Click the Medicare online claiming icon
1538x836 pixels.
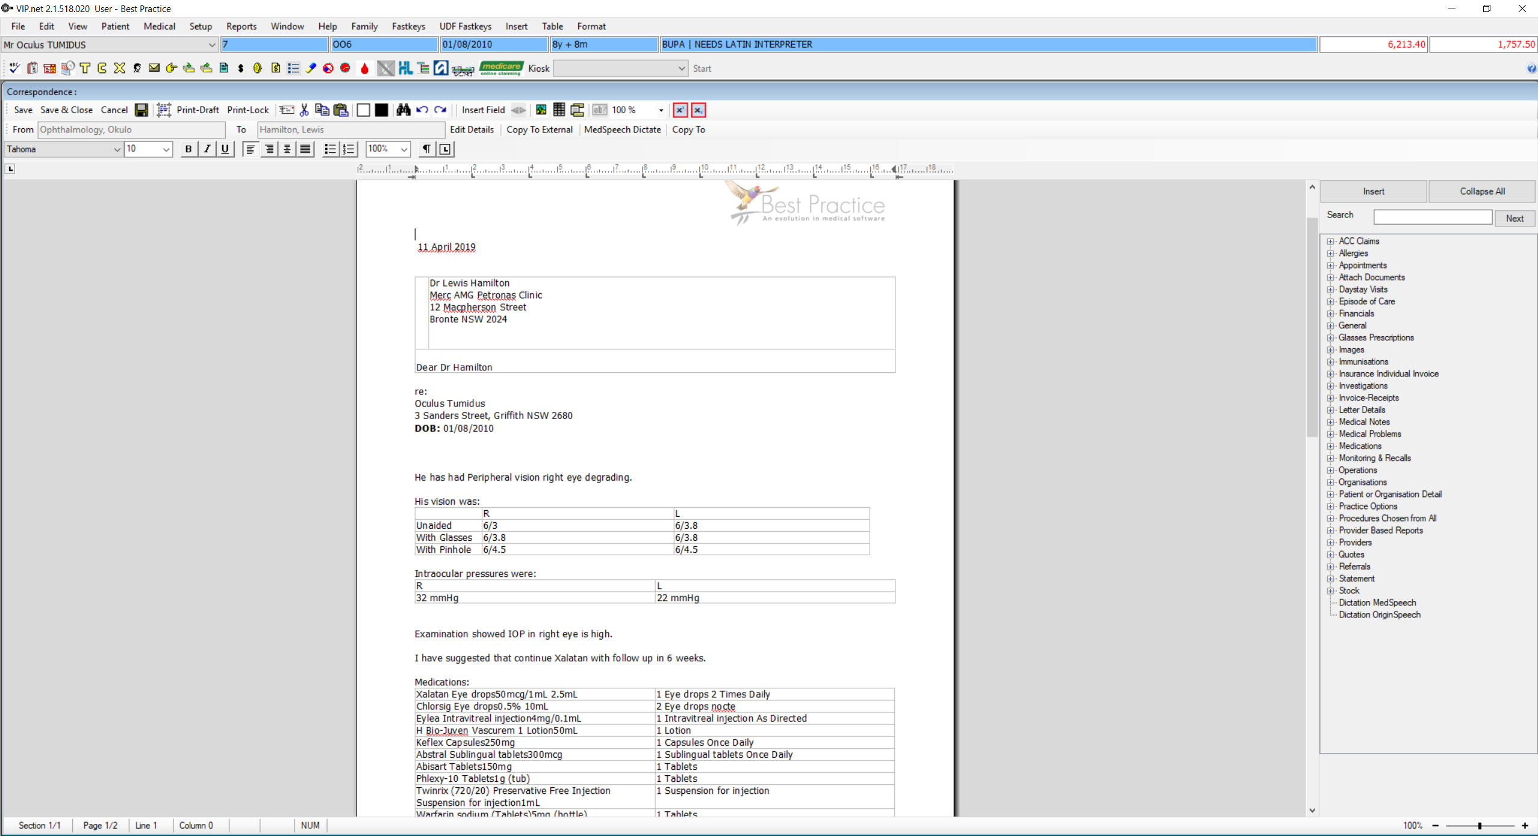501,68
